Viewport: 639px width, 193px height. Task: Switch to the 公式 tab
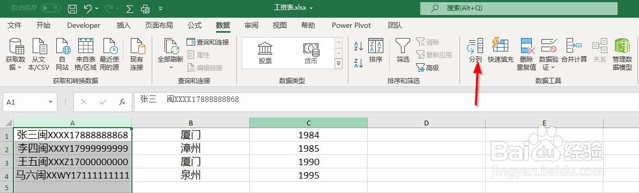coord(195,25)
